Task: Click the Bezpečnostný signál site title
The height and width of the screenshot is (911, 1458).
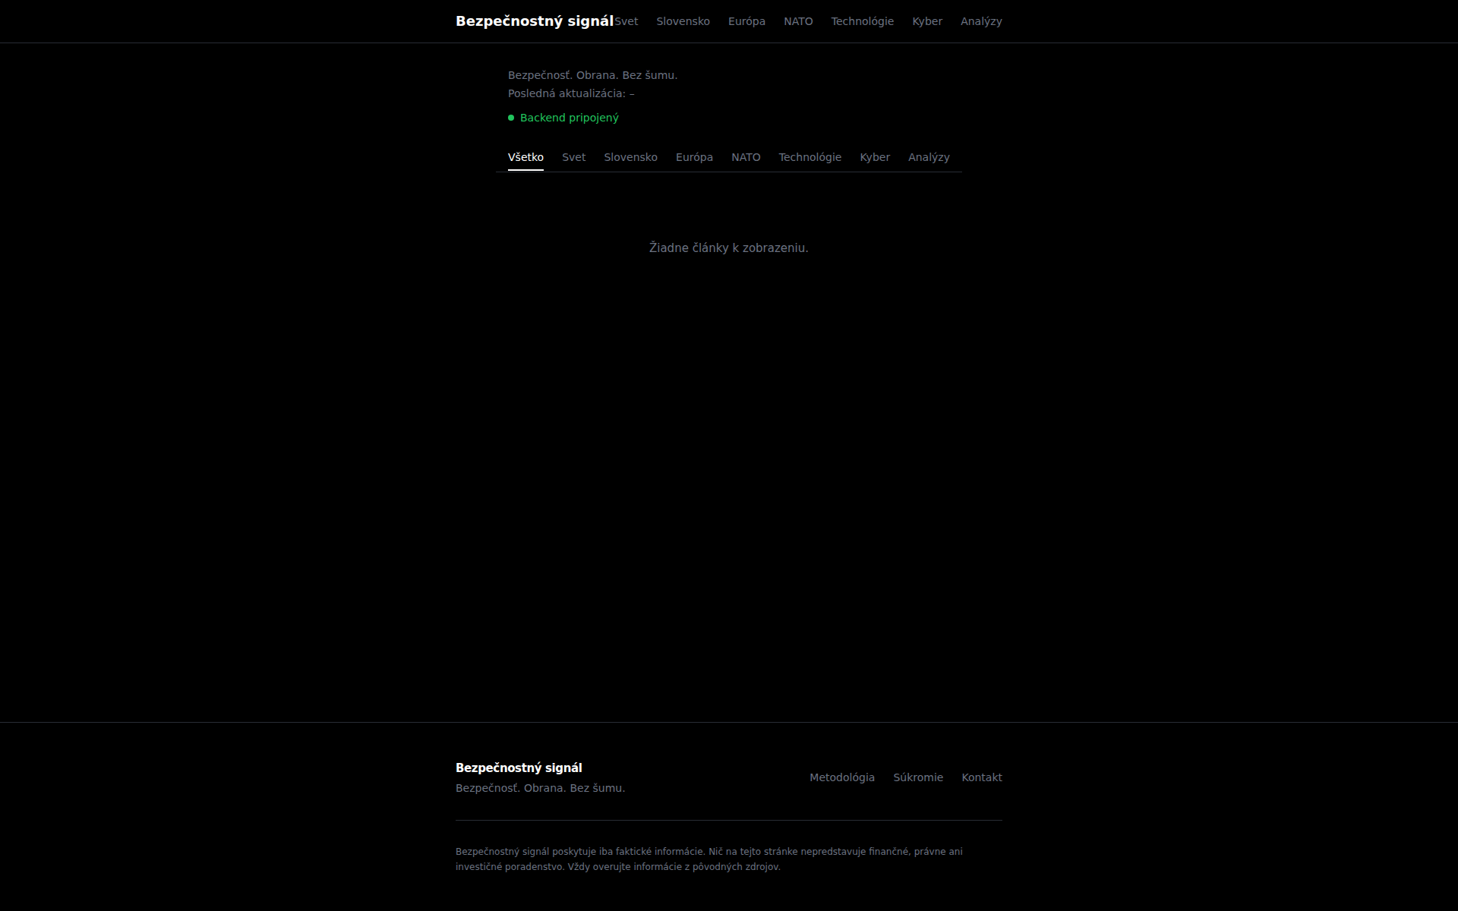Action: point(534,21)
